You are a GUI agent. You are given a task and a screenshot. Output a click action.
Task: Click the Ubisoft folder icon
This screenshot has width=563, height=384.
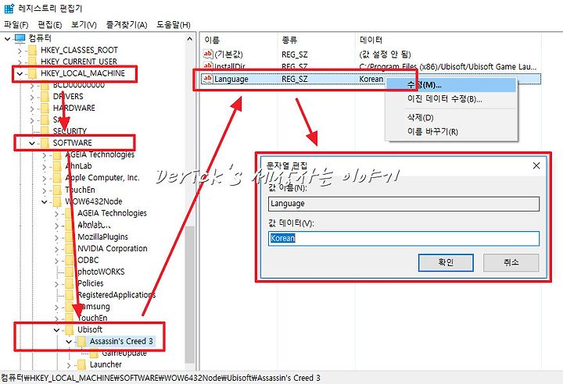70,330
